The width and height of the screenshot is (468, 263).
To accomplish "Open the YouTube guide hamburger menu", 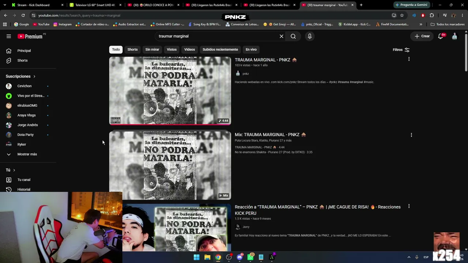I will tap(9, 36).
